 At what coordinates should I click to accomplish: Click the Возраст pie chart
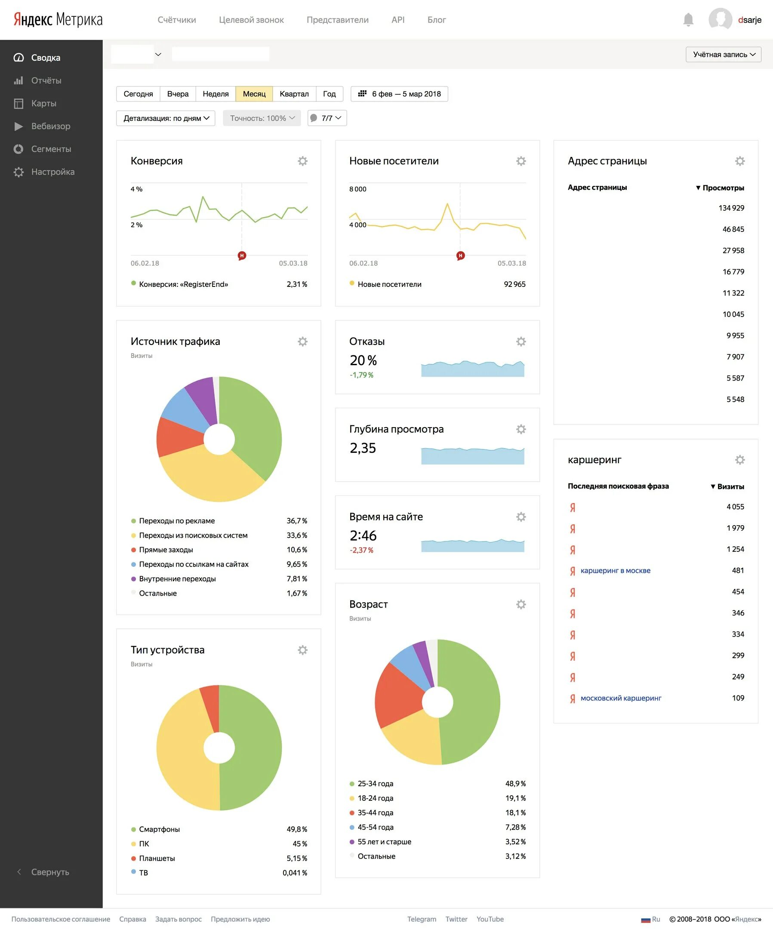437,702
